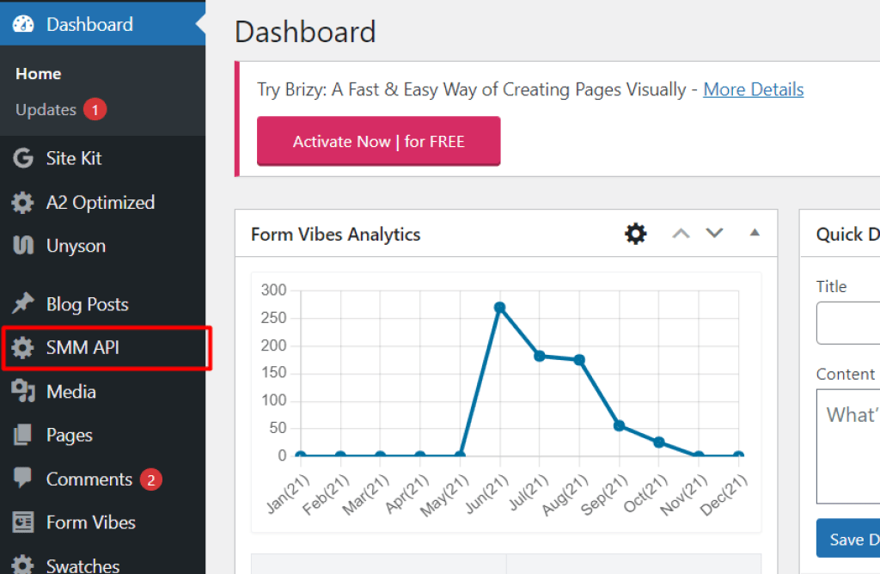Click the Unyson logo icon
Viewport: 880px width, 574px height.
click(x=23, y=246)
